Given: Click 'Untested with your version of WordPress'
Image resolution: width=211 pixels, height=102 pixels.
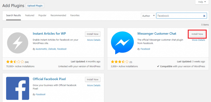Looking at the screenshot, I should point(79,67).
